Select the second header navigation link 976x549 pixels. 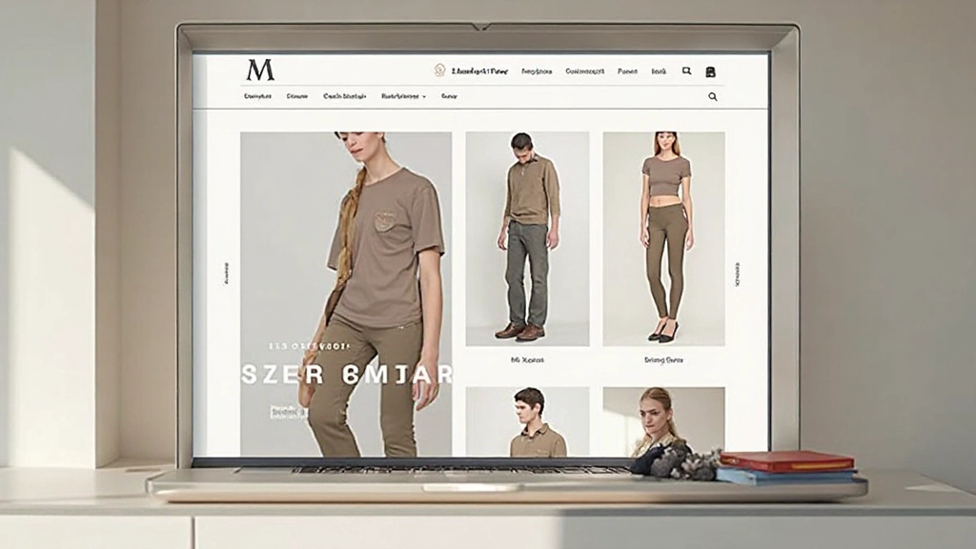pos(539,70)
